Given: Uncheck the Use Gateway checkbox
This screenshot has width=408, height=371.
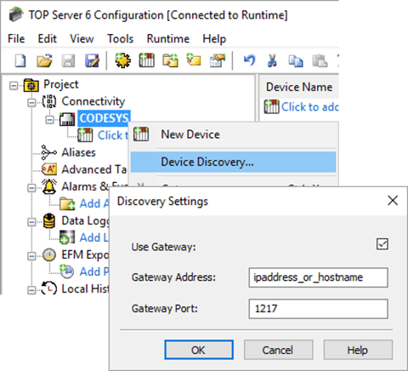Looking at the screenshot, I should [382, 244].
